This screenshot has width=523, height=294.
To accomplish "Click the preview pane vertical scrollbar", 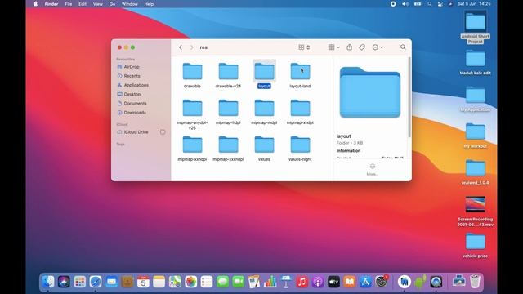I will pyautogui.click(x=409, y=96).
